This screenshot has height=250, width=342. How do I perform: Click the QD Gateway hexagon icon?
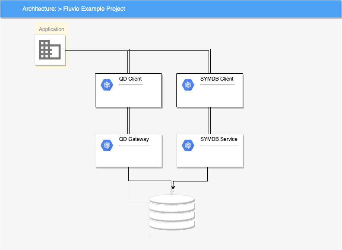coord(106,145)
